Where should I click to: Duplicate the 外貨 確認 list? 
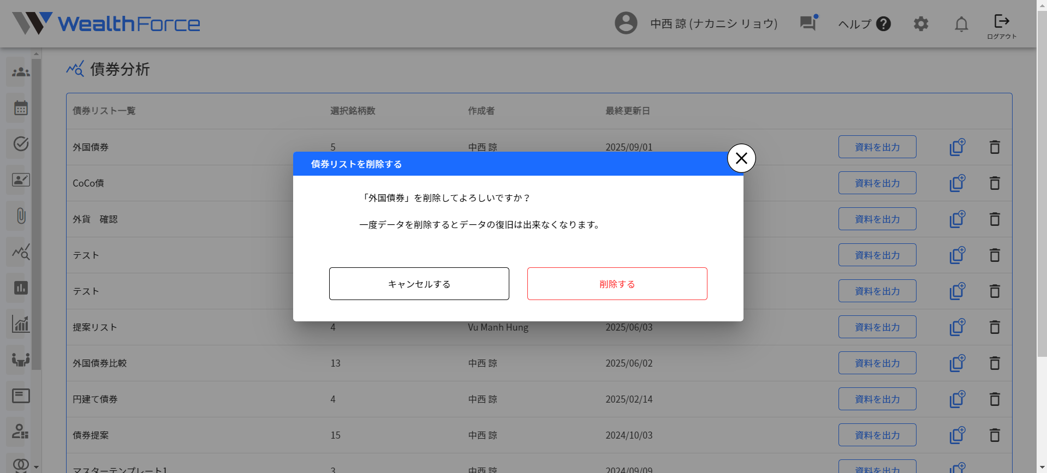[957, 219]
